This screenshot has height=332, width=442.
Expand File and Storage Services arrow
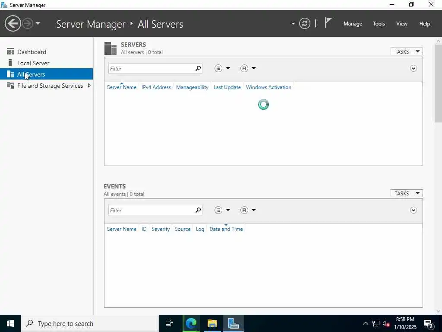pos(89,86)
